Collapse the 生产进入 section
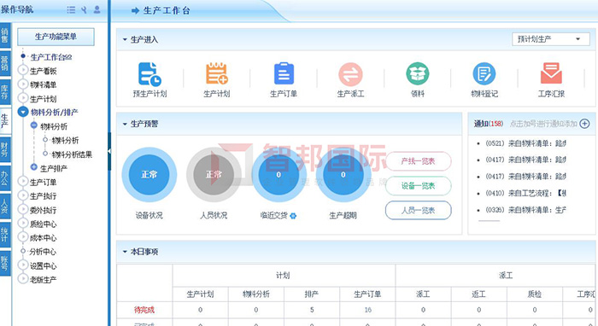This screenshot has width=598, height=326. pos(125,39)
